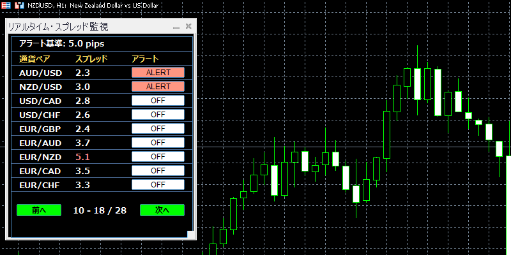Image resolution: width=511 pixels, height=255 pixels.
Task: Select the AUD/USD pair label
Action: tap(40, 73)
